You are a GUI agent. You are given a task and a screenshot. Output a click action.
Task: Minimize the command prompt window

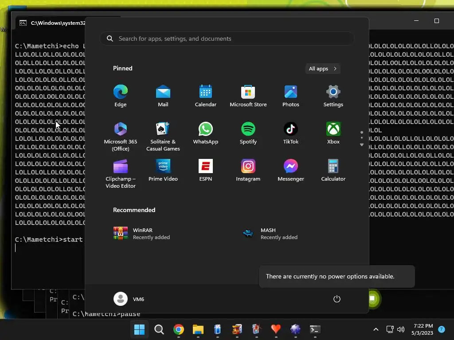416,21
